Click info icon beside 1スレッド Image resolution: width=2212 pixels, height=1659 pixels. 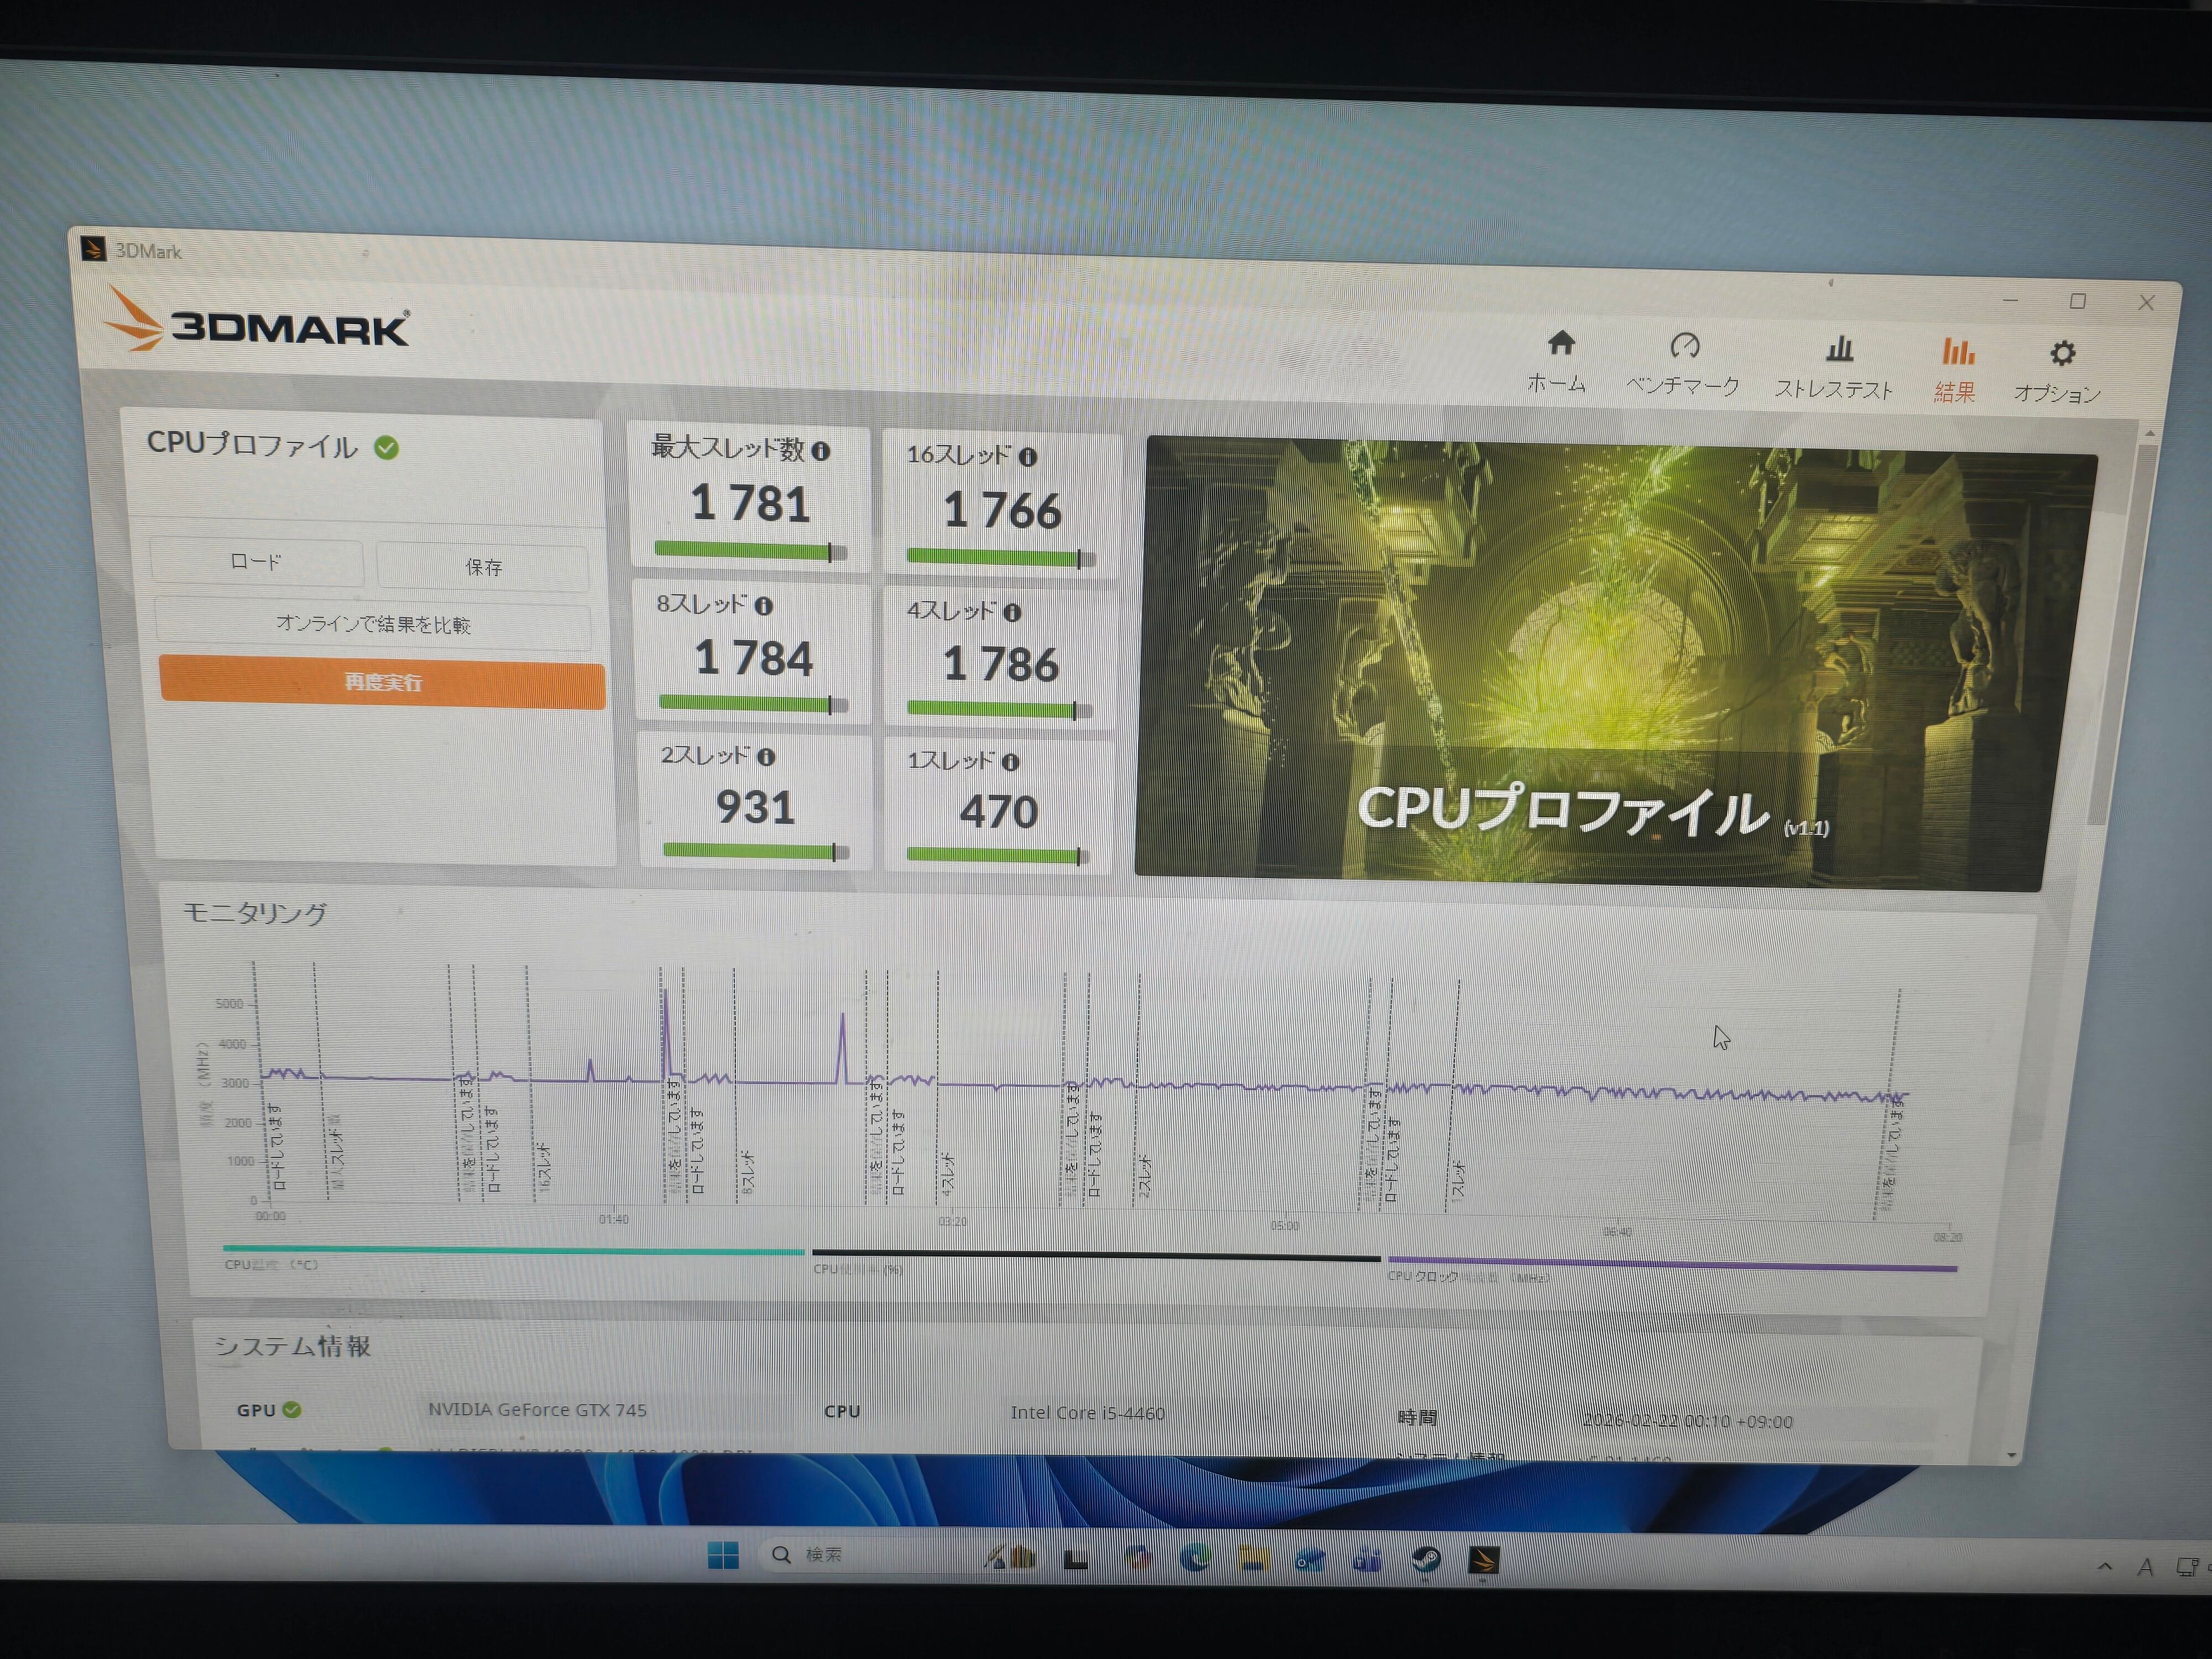tap(1010, 762)
